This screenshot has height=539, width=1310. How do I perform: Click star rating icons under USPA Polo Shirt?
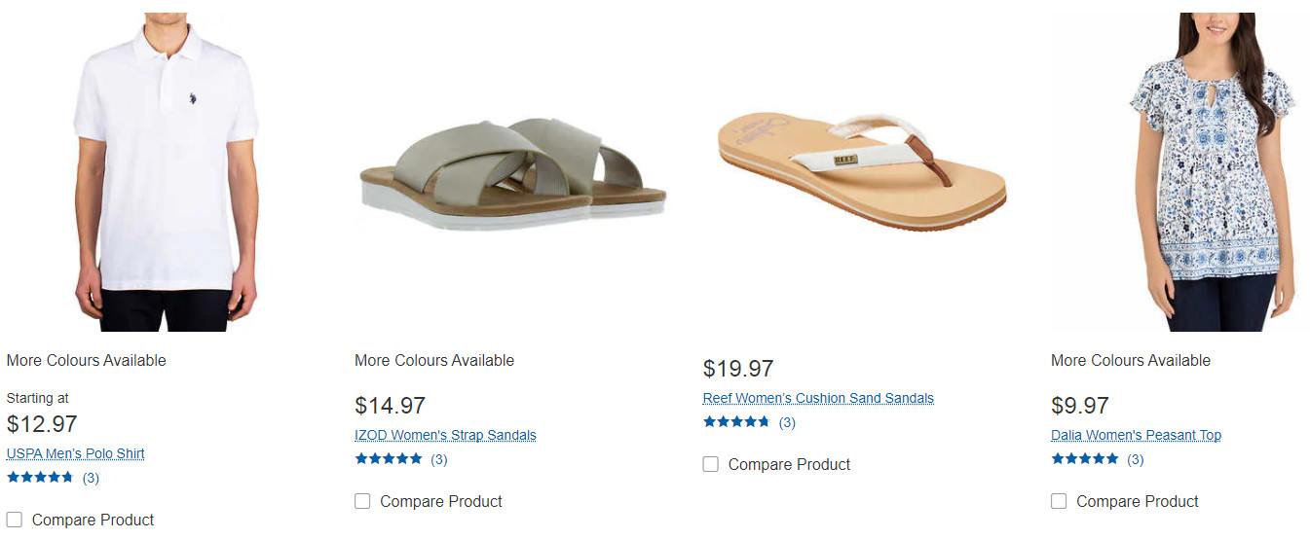[40, 478]
